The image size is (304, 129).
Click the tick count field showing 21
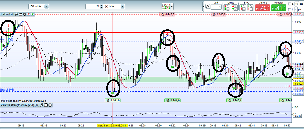click(93, 6)
